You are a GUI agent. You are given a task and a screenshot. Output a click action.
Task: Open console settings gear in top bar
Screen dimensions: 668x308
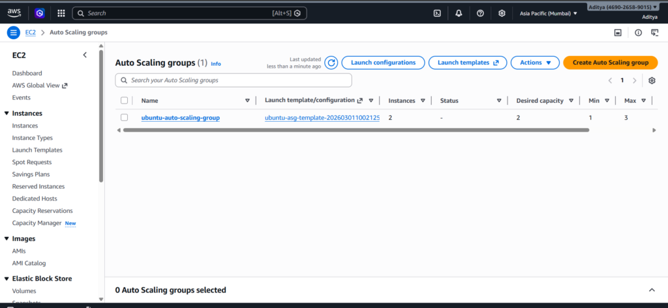[x=502, y=13]
